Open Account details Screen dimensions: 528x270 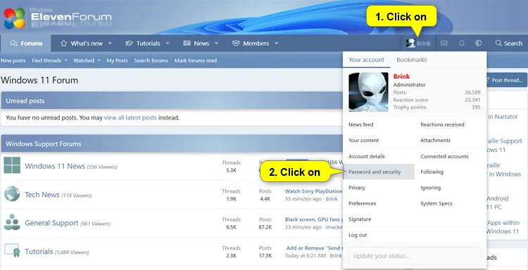pos(367,156)
